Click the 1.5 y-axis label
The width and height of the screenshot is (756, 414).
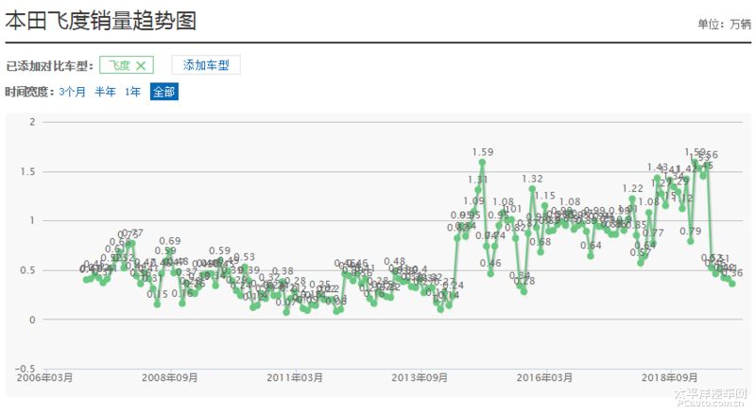tap(28, 172)
